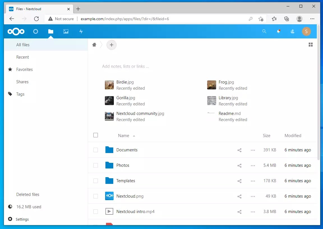323x229 pixels.
Task: Add this page to favorites star
Action: click(x=261, y=19)
